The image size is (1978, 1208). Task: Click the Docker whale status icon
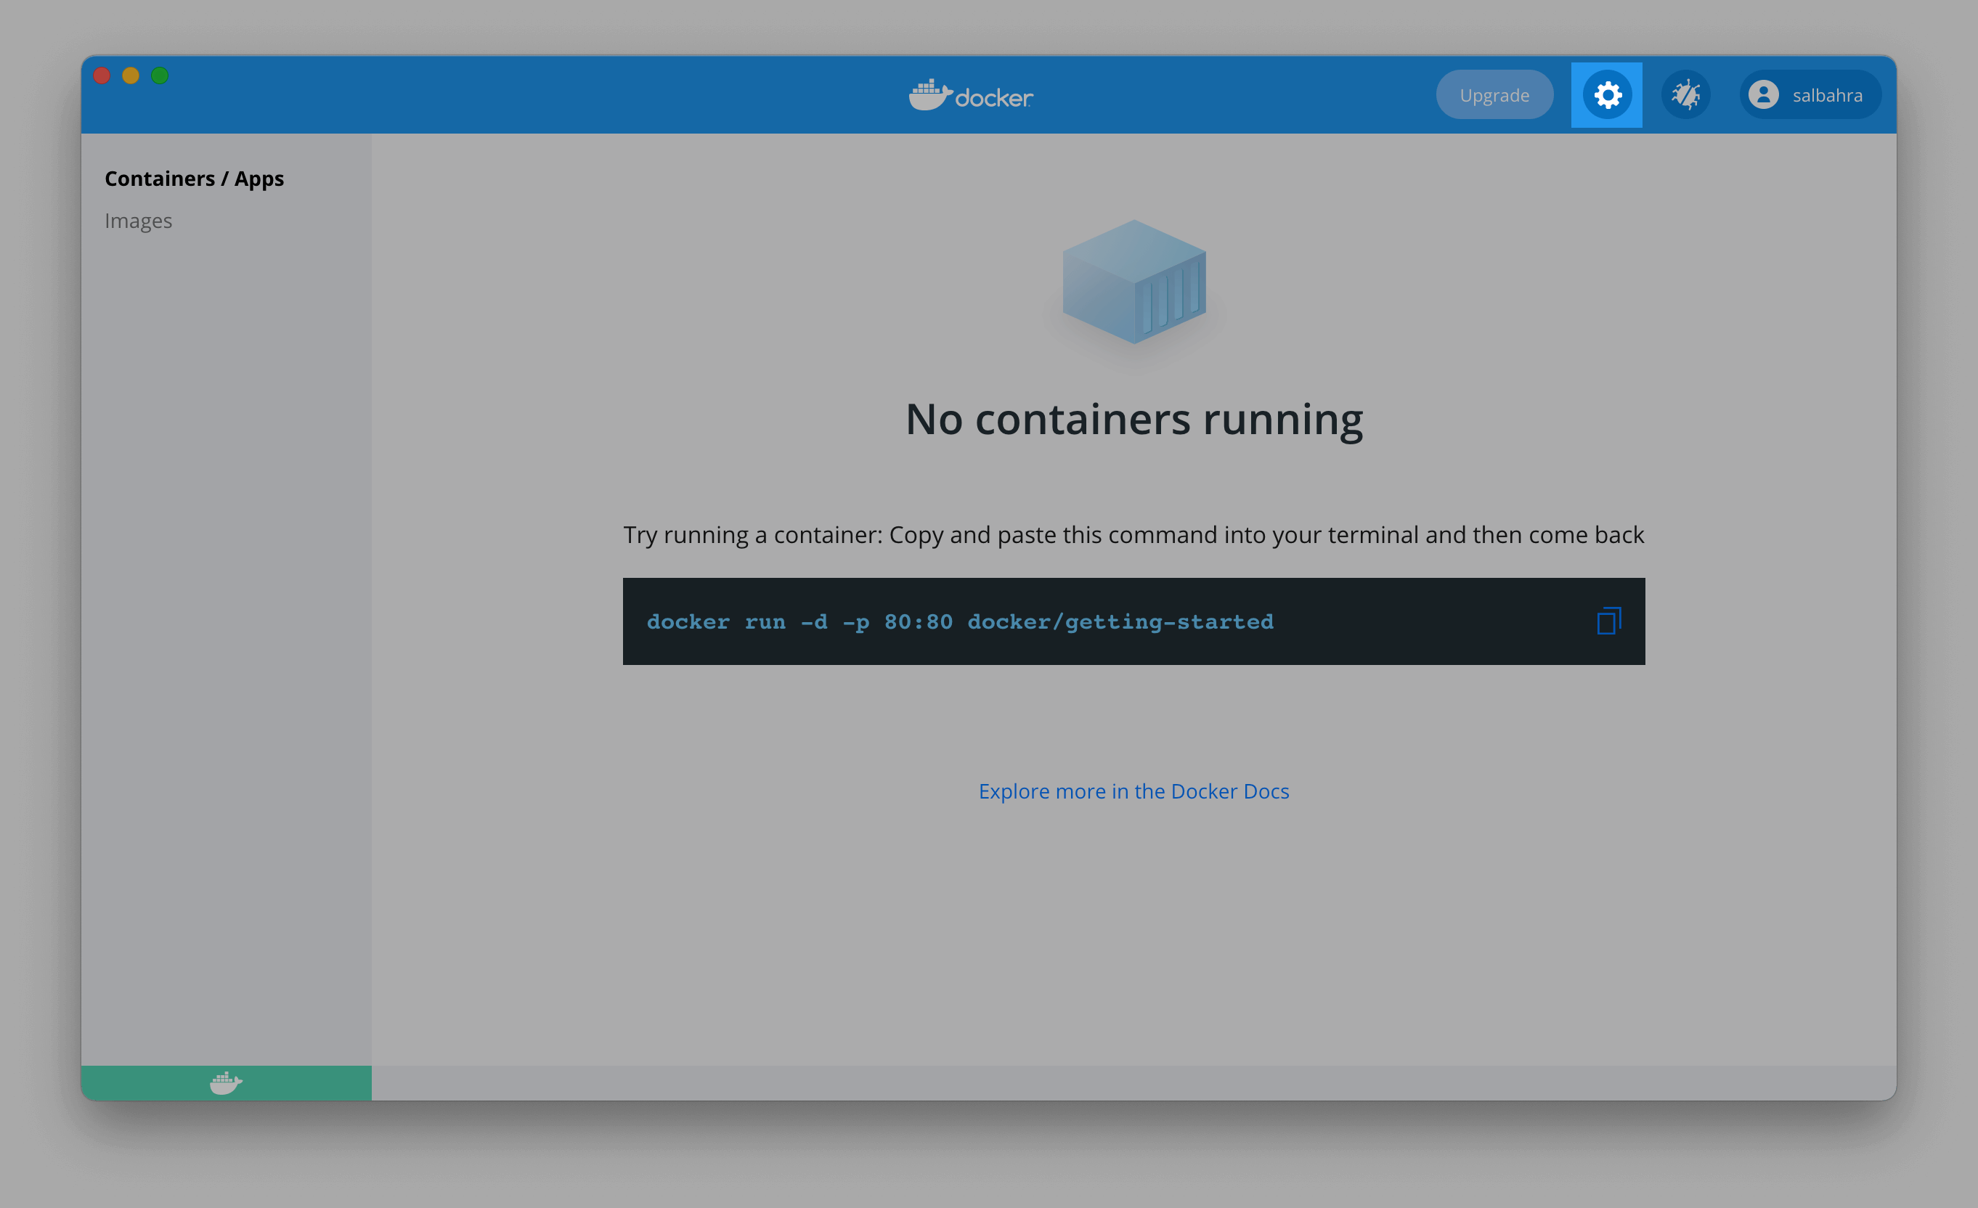[x=226, y=1083]
